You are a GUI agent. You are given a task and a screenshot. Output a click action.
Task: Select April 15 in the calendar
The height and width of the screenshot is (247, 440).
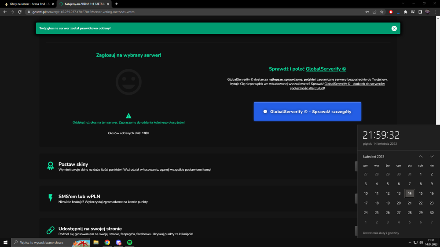421,193
